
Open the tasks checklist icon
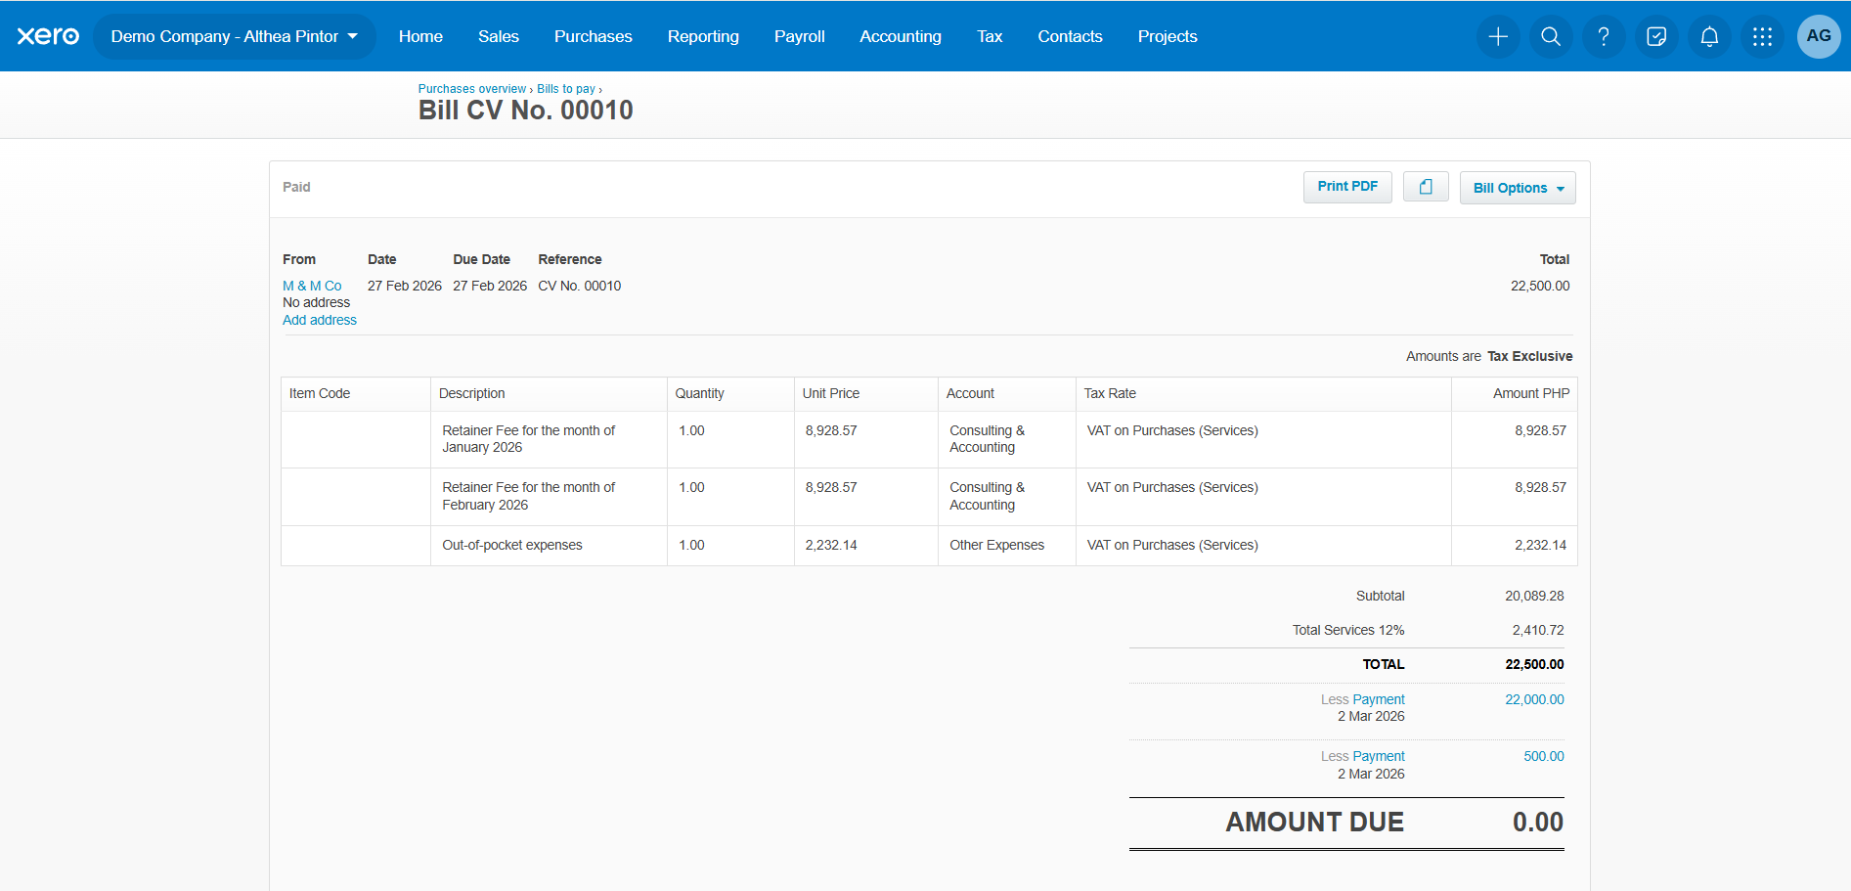point(1656,37)
